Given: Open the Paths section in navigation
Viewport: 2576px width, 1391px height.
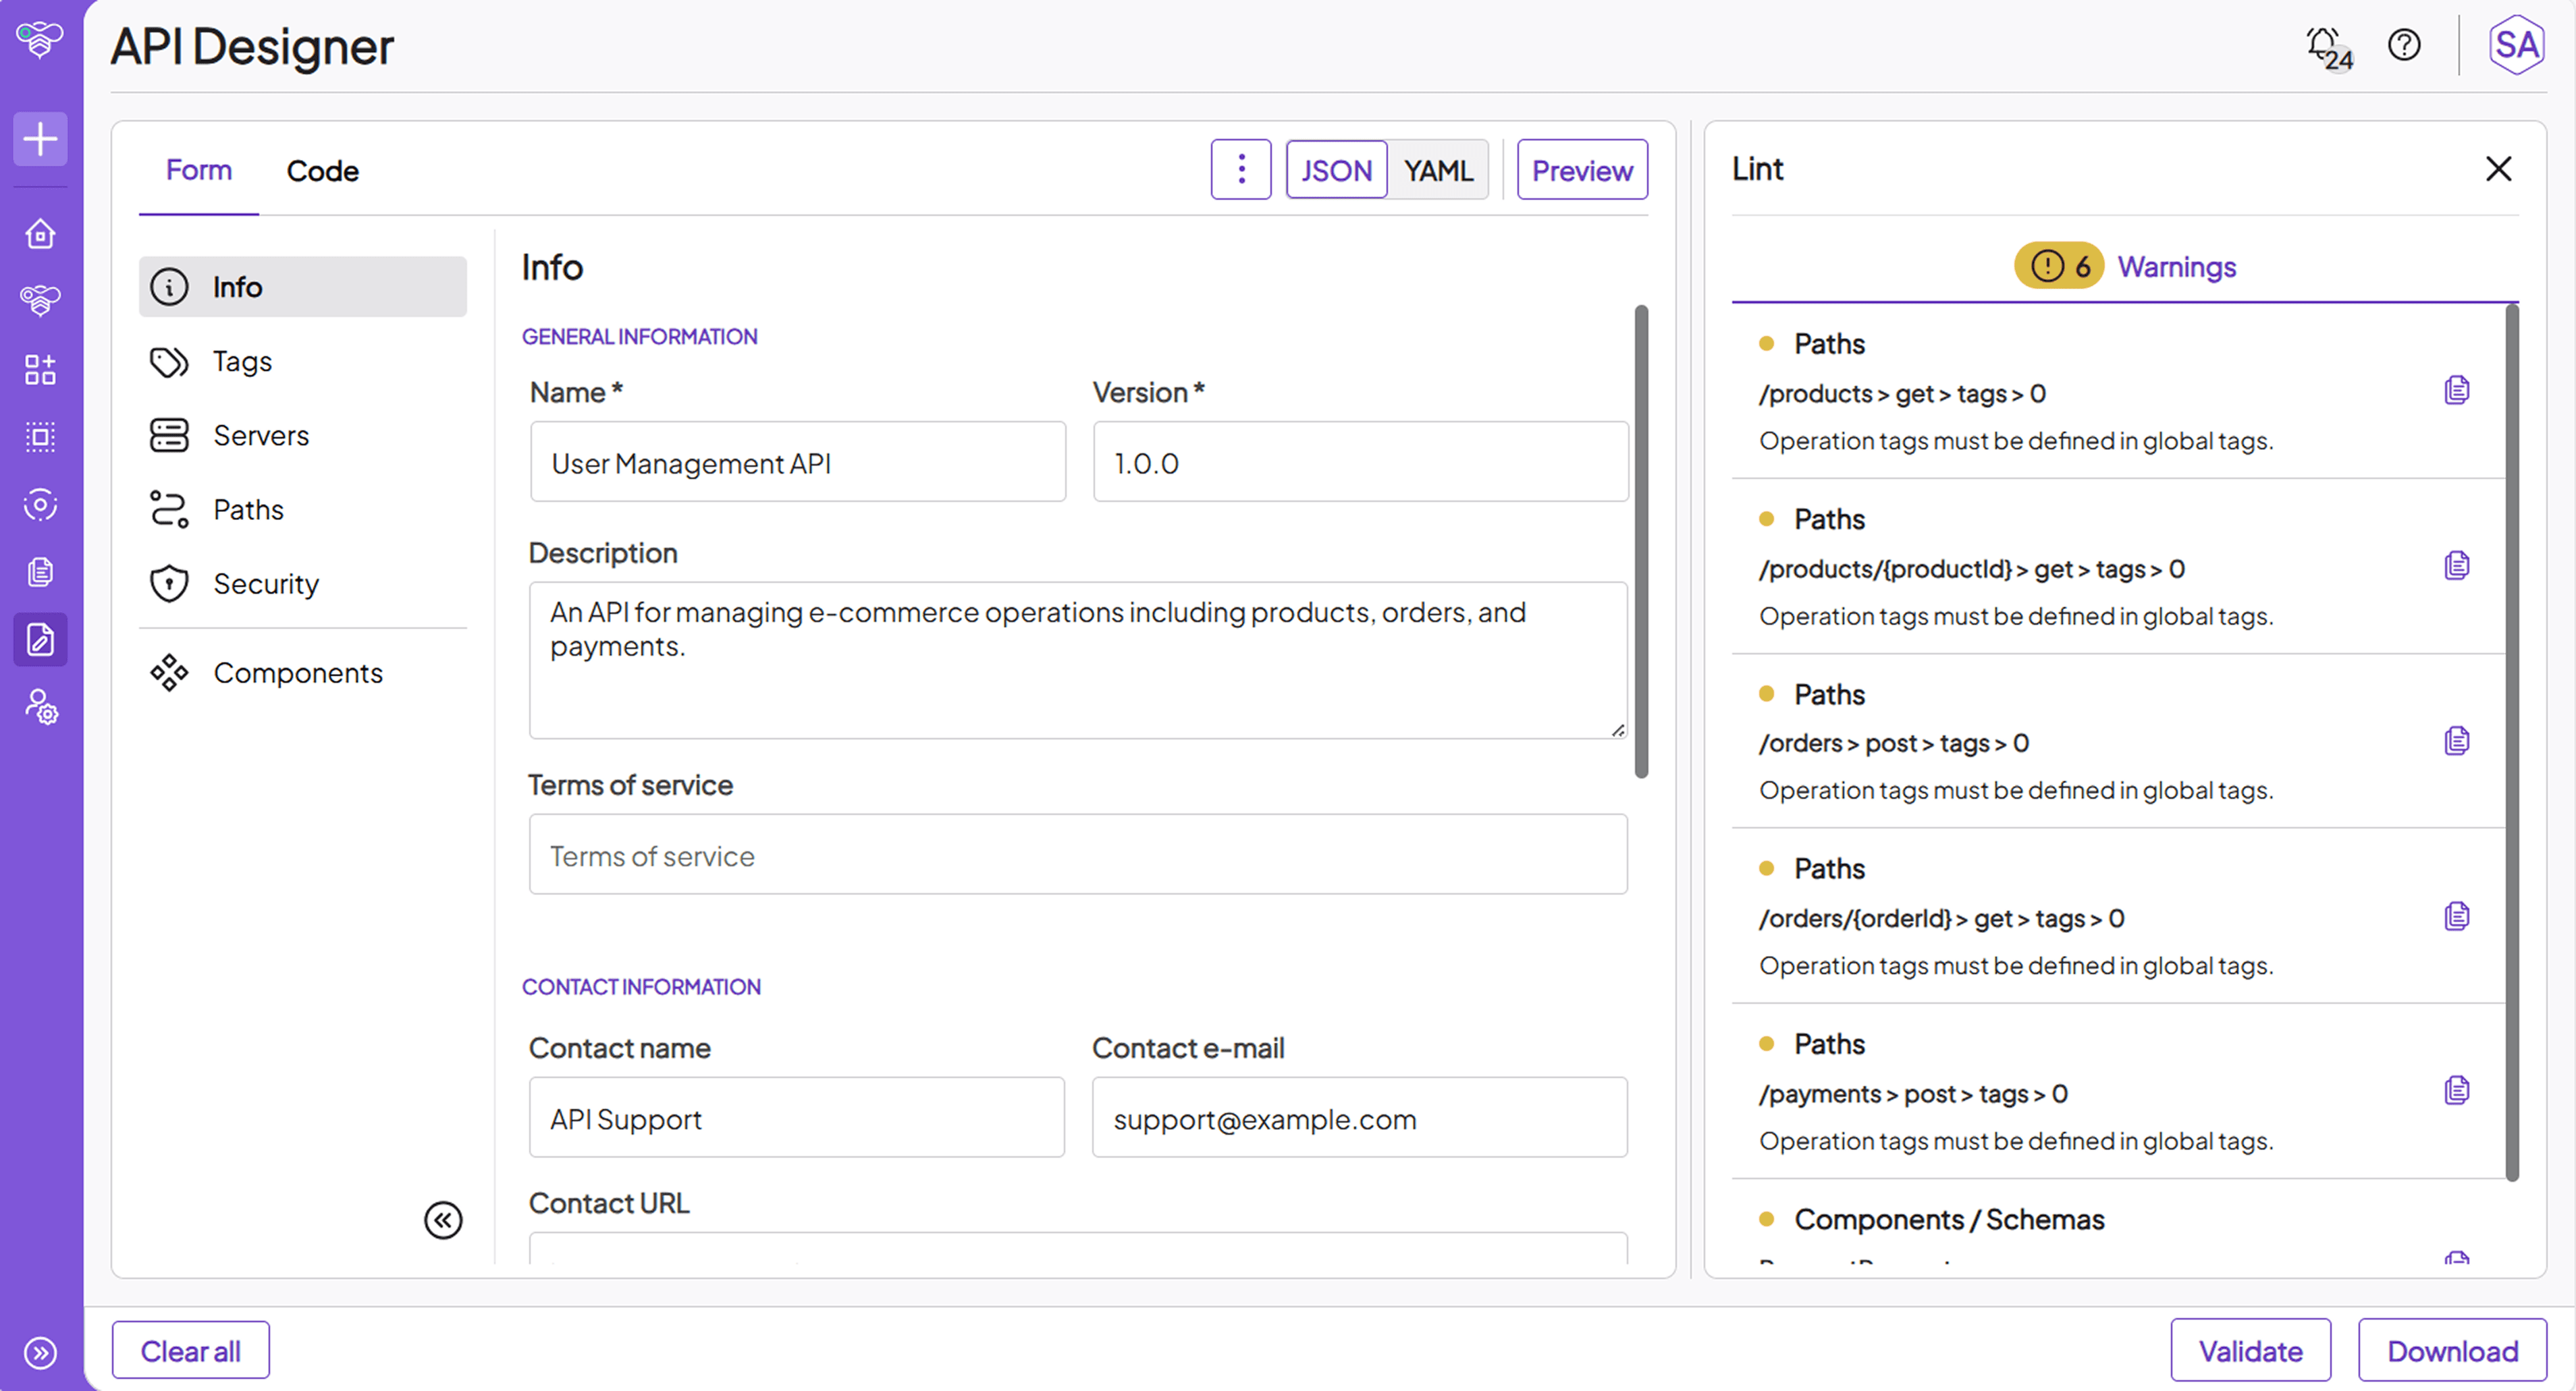Looking at the screenshot, I should (248, 509).
